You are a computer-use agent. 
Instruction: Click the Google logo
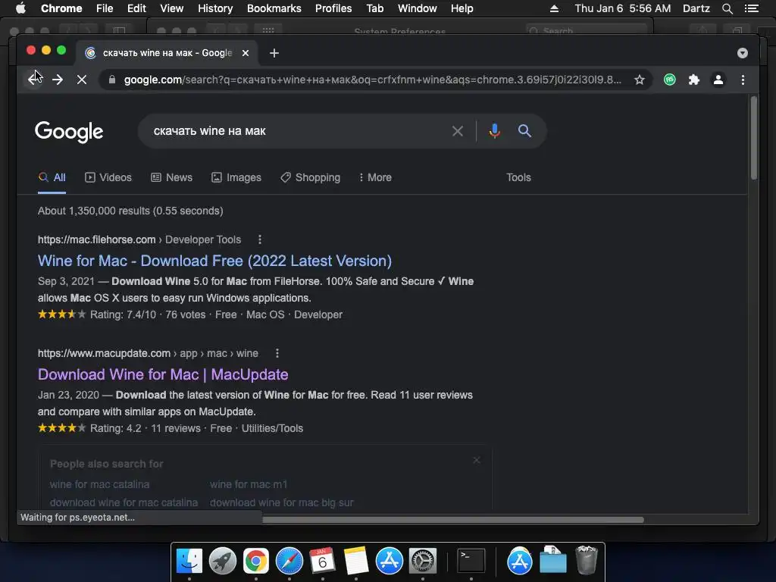(69, 132)
